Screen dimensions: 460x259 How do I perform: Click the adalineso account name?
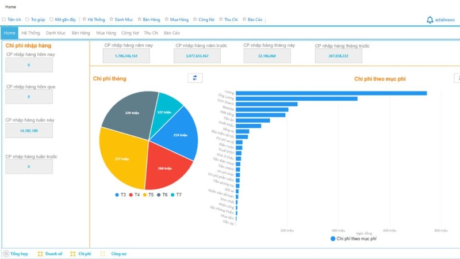pyautogui.click(x=445, y=20)
